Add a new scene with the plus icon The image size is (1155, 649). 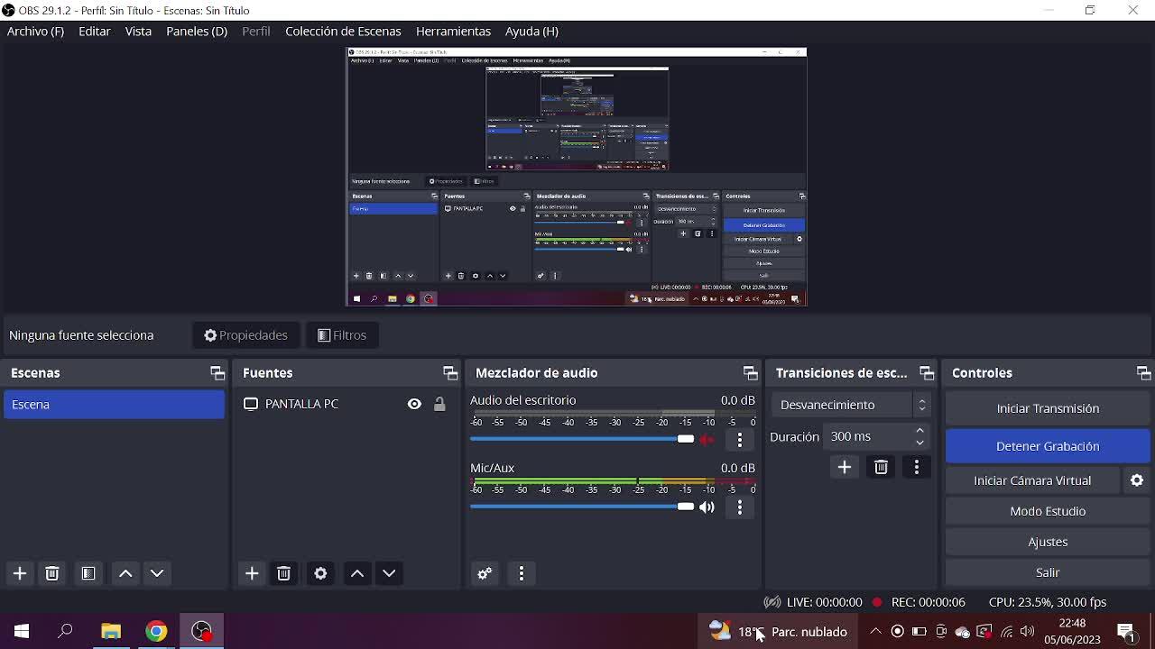tap(20, 573)
